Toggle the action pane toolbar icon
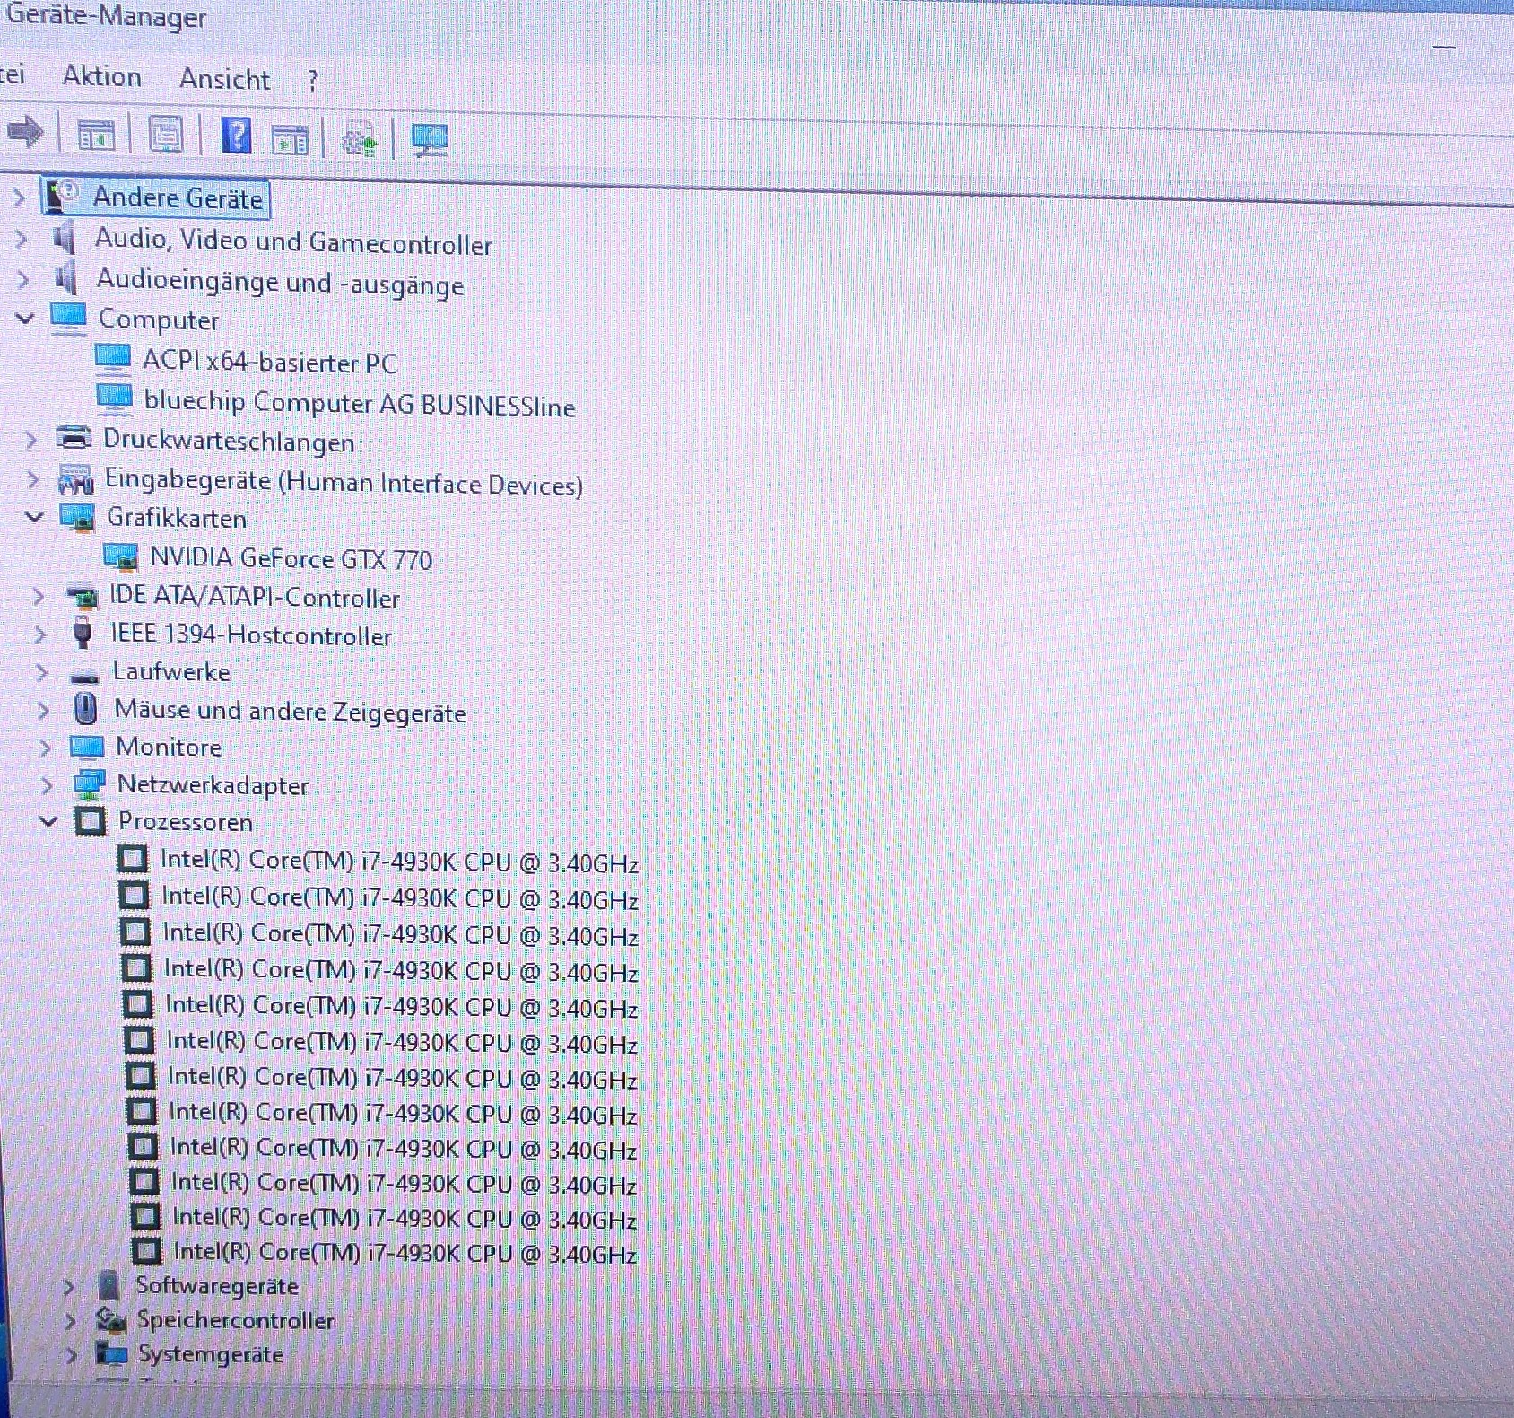The width and height of the screenshot is (1514, 1418). (290, 138)
